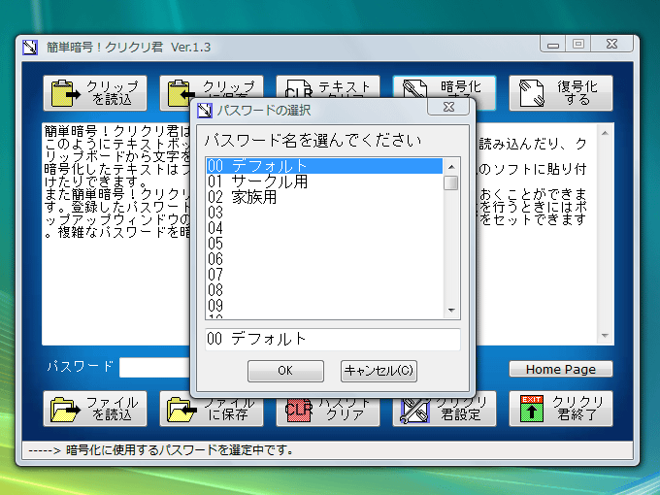
Task: Click the パスワード名を選んでください prompt text
Action: pyautogui.click(x=313, y=140)
